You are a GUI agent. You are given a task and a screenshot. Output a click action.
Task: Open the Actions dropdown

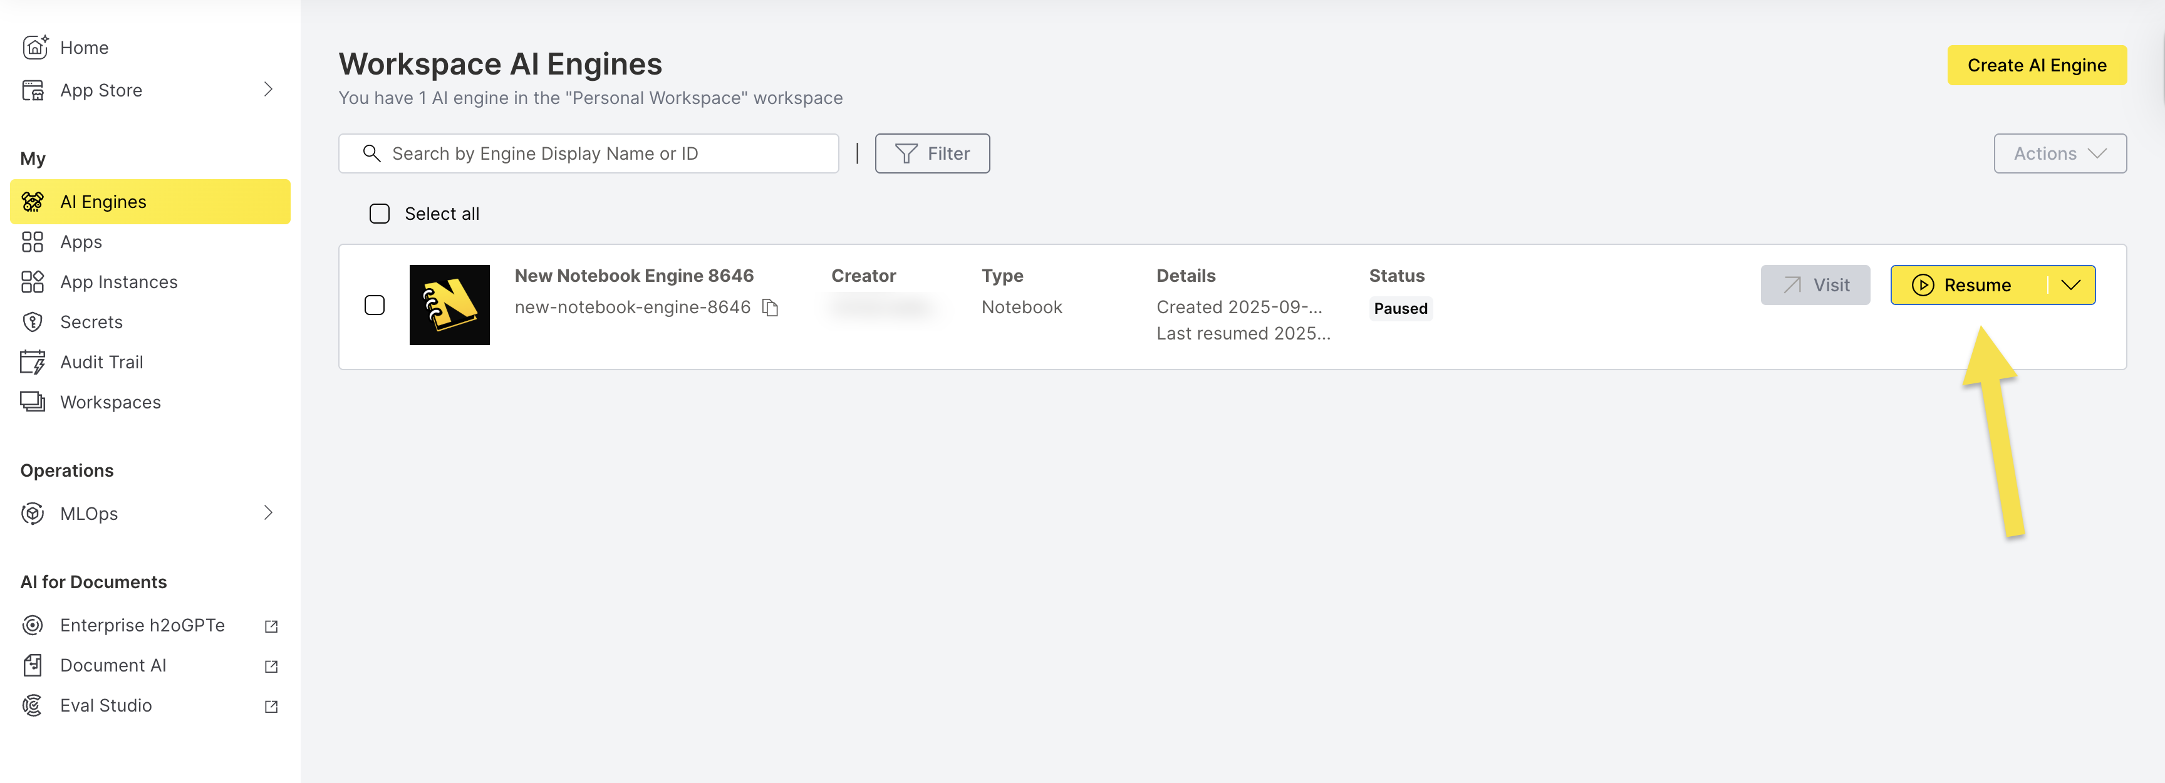point(2060,153)
